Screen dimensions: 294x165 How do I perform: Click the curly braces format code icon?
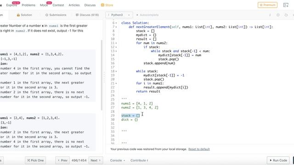[278, 15]
